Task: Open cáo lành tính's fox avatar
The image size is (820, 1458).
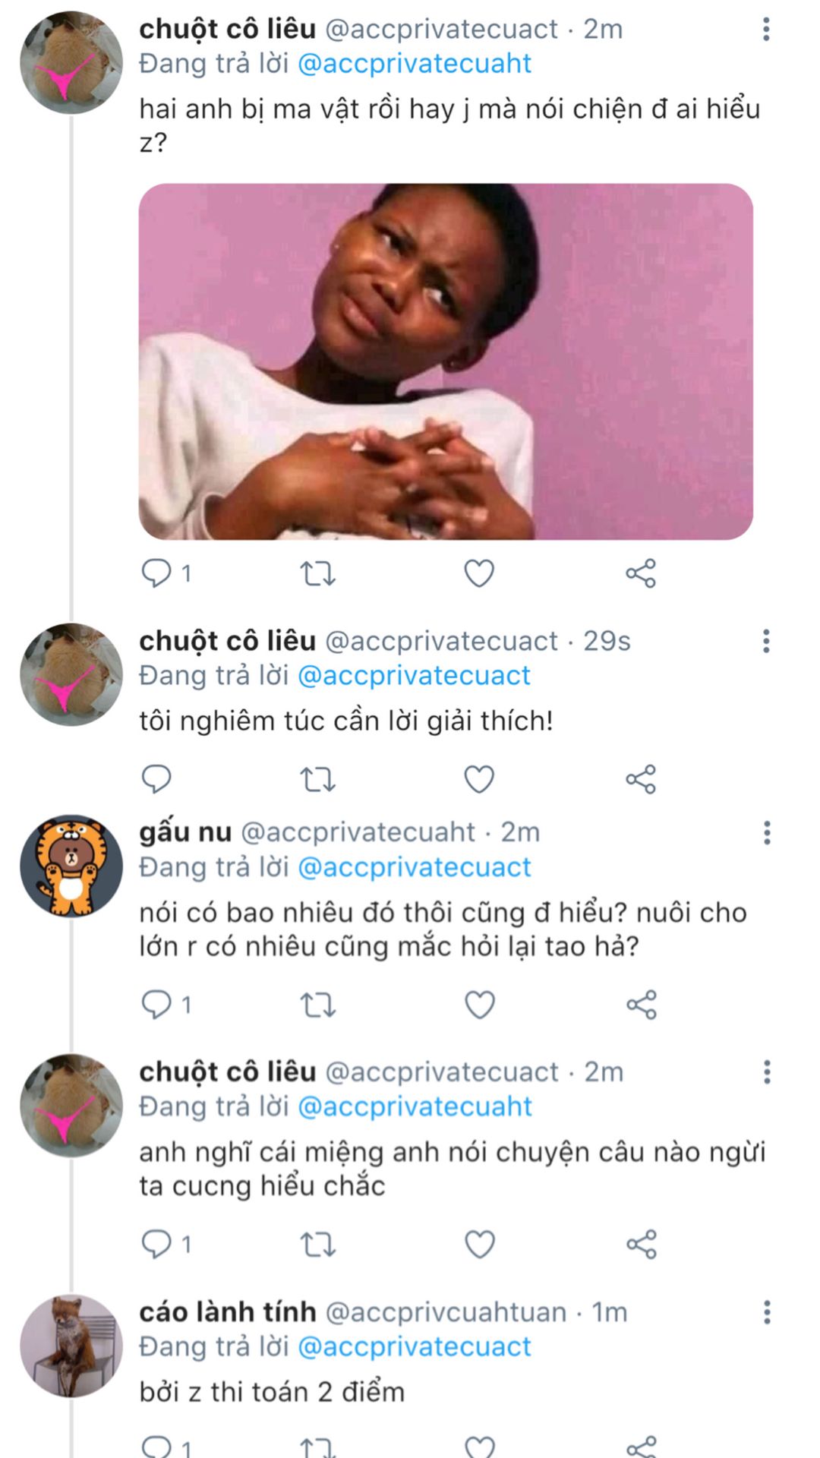Action: click(71, 1346)
